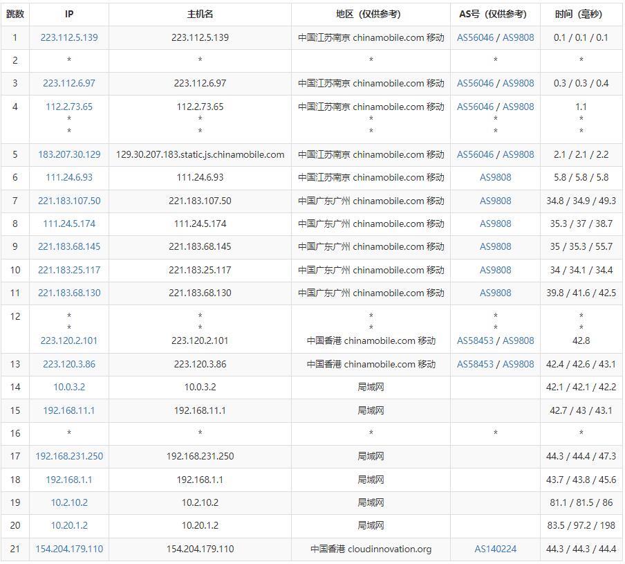Screen dimensions: 625x564
Task: Follow the 221.183.107.50 IP link in hop 7
Action: point(69,201)
